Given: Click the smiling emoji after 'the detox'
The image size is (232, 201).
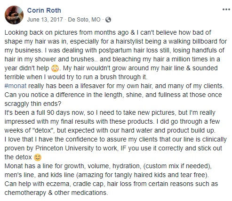Looking at the screenshot, I should 38,157.
